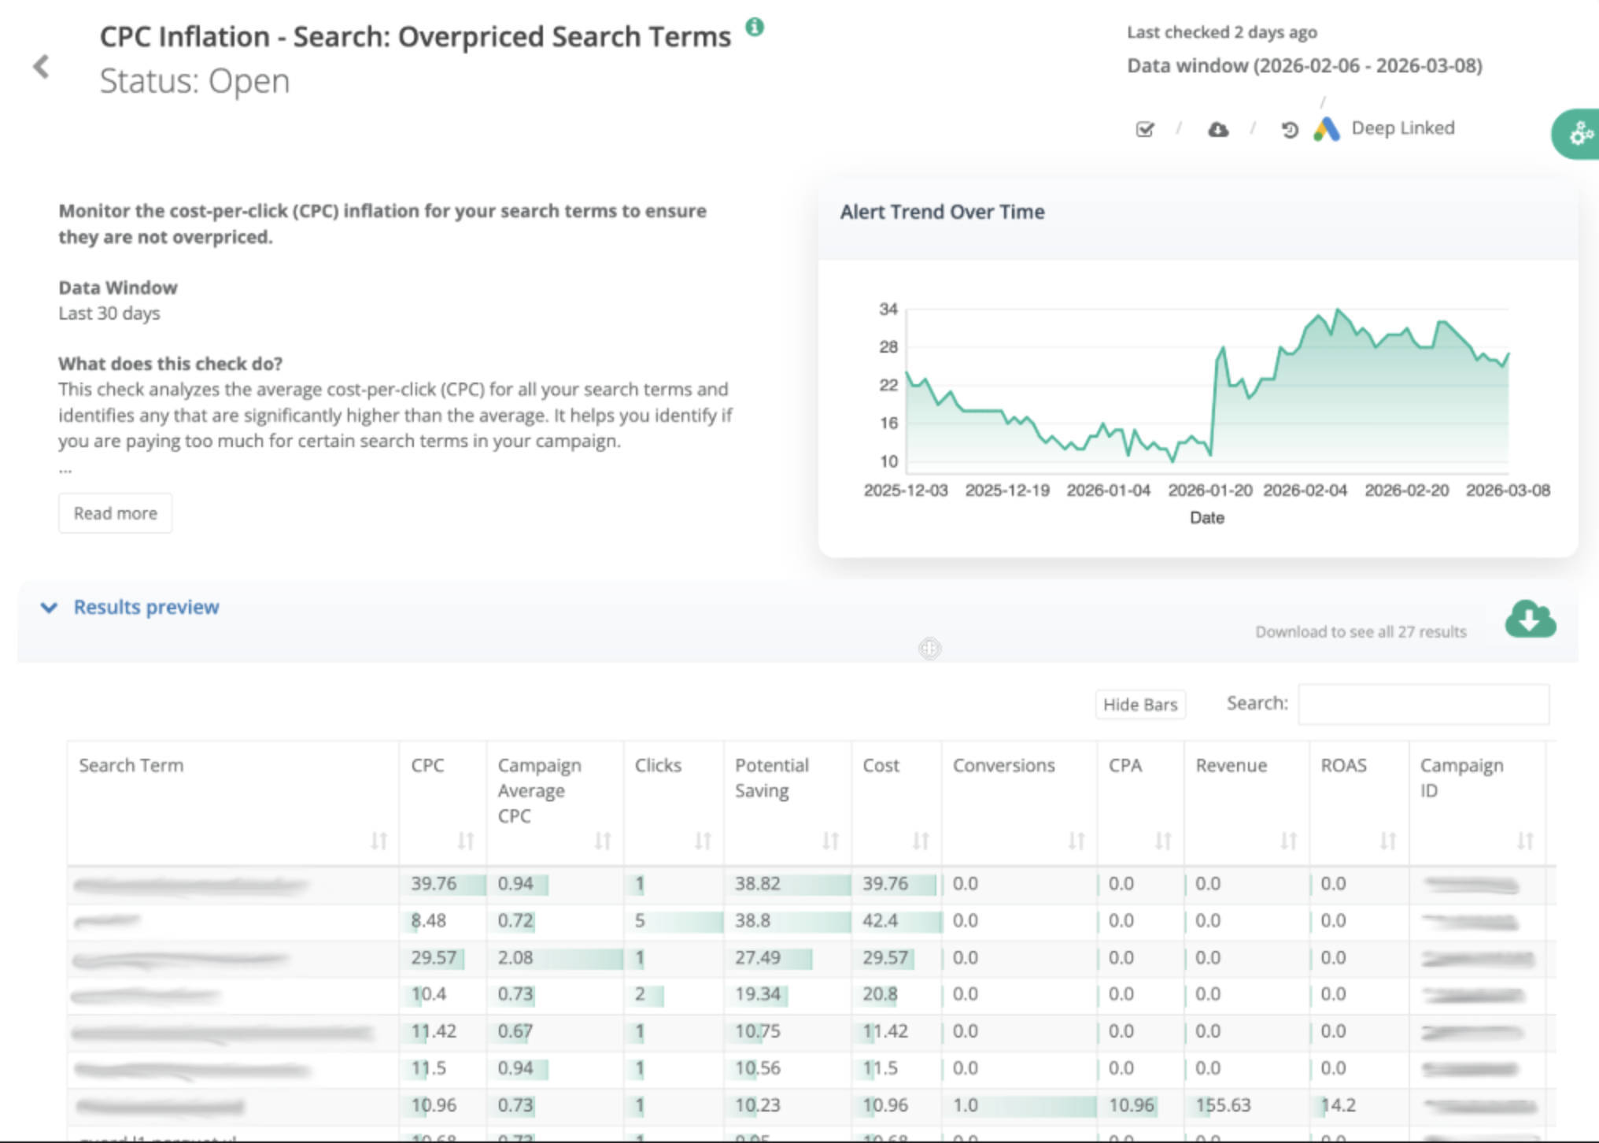Go back using the left arrow icon

pos(42,67)
